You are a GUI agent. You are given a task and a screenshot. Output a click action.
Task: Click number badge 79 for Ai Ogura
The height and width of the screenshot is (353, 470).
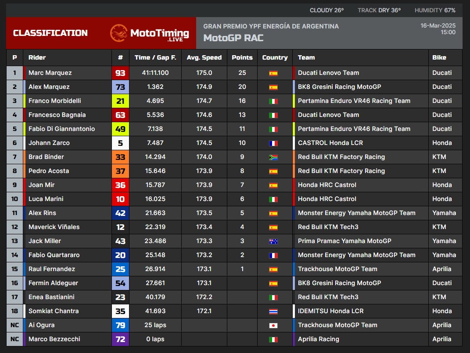pyautogui.click(x=120, y=325)
